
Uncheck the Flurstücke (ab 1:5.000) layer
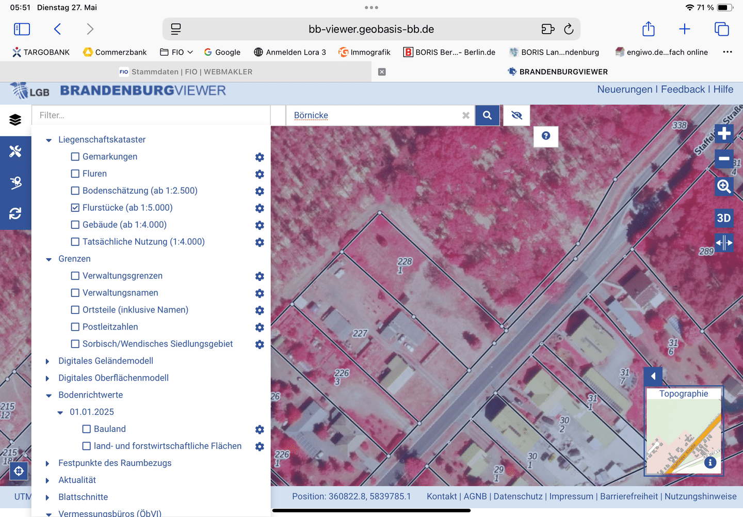point(75,208)
